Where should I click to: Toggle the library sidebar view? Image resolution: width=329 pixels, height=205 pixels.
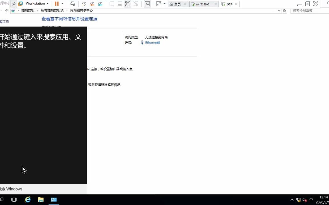(x=112, y=4)
